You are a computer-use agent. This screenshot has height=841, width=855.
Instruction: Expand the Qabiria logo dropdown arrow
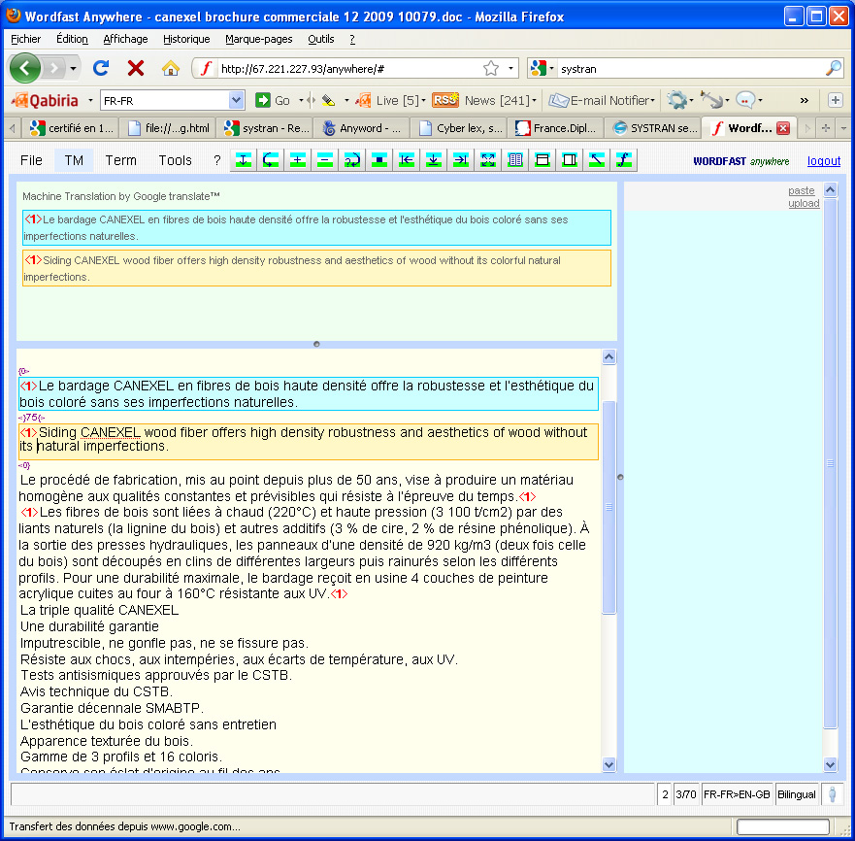[x=90, y=101]
